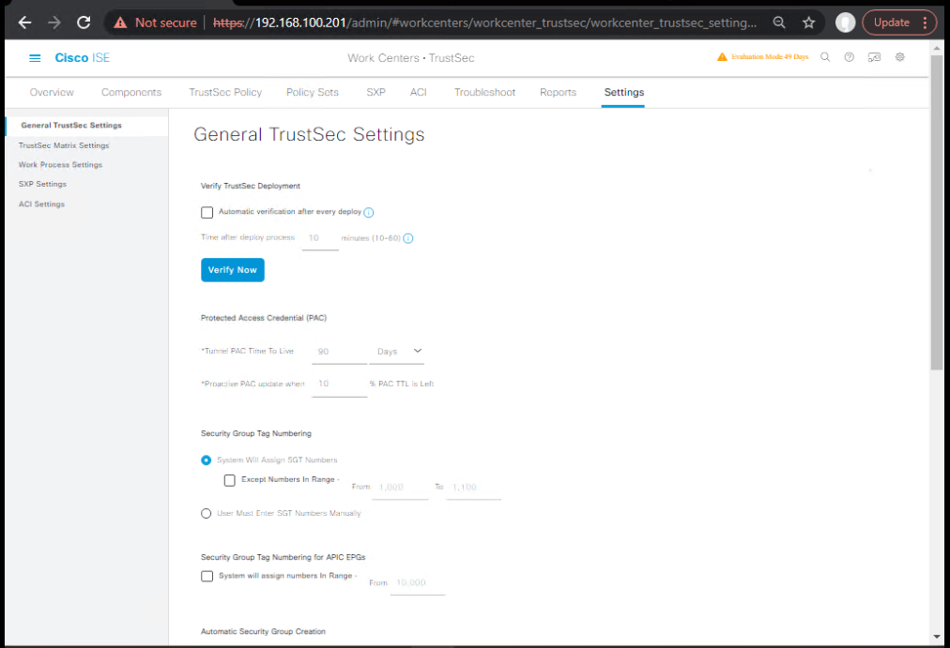The height and width of the screenshot is (648, 950).
Task: Open the ISE settings gear icon
Action: [900, 57]
